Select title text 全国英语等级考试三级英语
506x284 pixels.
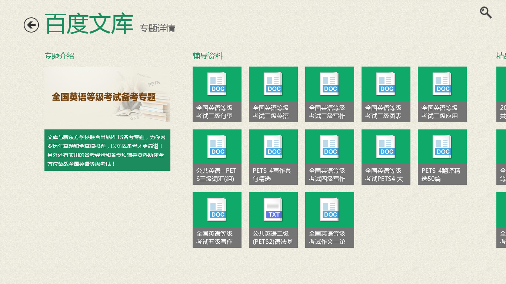pos(271,112)
